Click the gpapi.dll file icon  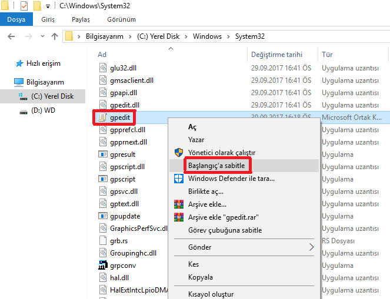click(103, 93)
